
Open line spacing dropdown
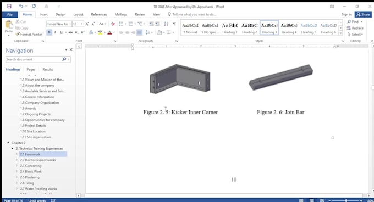tap(149, 32)
